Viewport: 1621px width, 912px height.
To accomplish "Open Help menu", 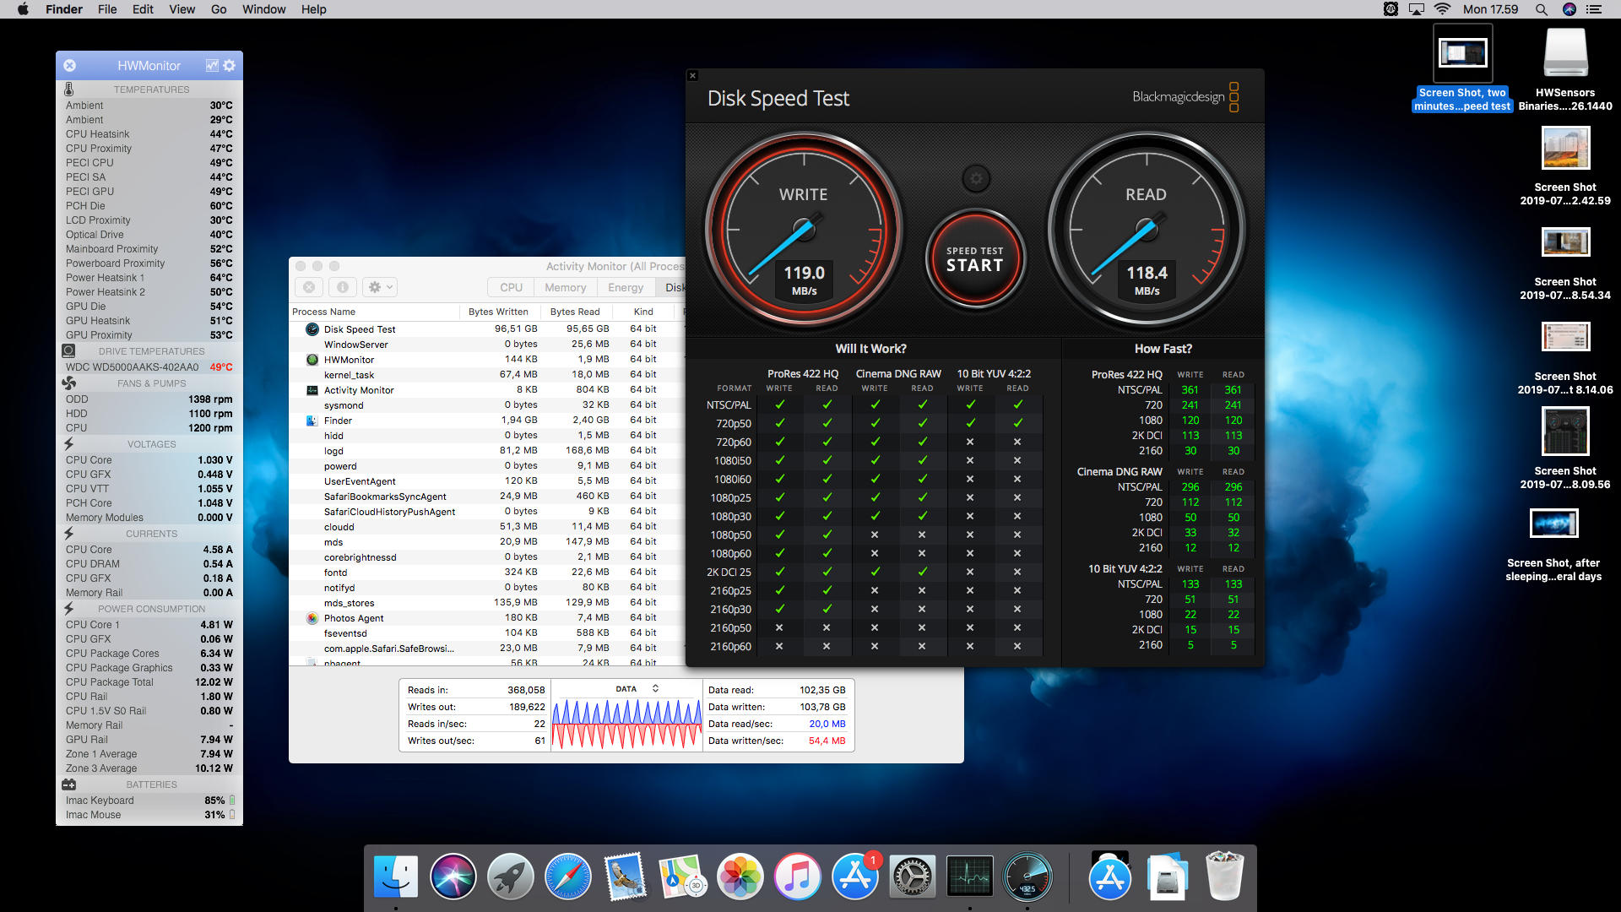I will pos(313,9).
